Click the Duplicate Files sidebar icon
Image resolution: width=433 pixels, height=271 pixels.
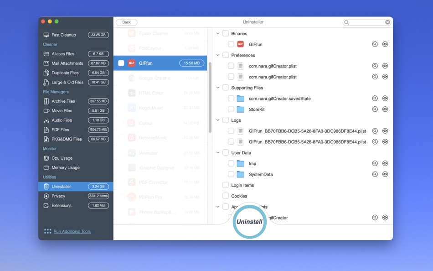(x=46, y=73)
